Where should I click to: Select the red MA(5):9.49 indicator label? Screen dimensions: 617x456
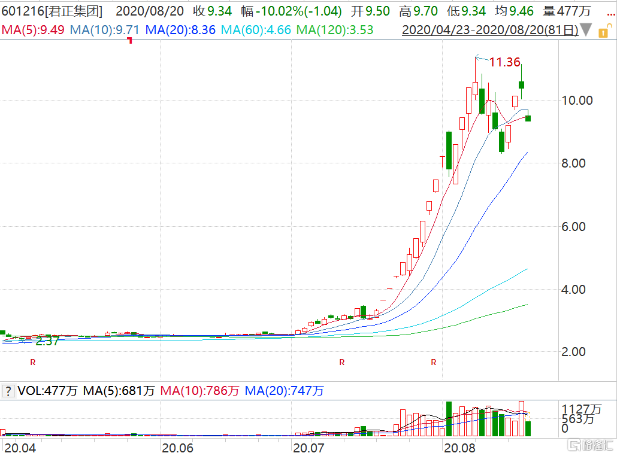coord(34,29)
